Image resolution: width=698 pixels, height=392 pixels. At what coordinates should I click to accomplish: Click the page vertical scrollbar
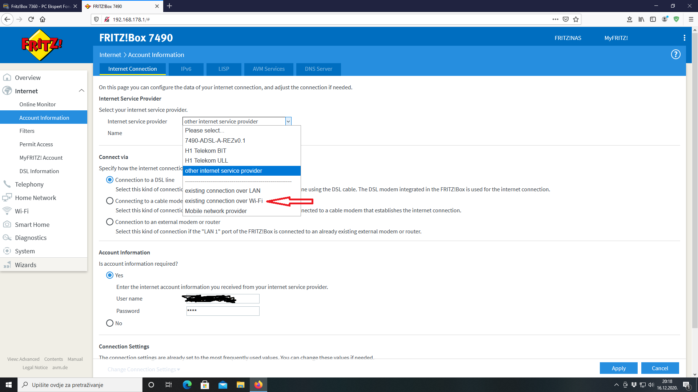695,181
